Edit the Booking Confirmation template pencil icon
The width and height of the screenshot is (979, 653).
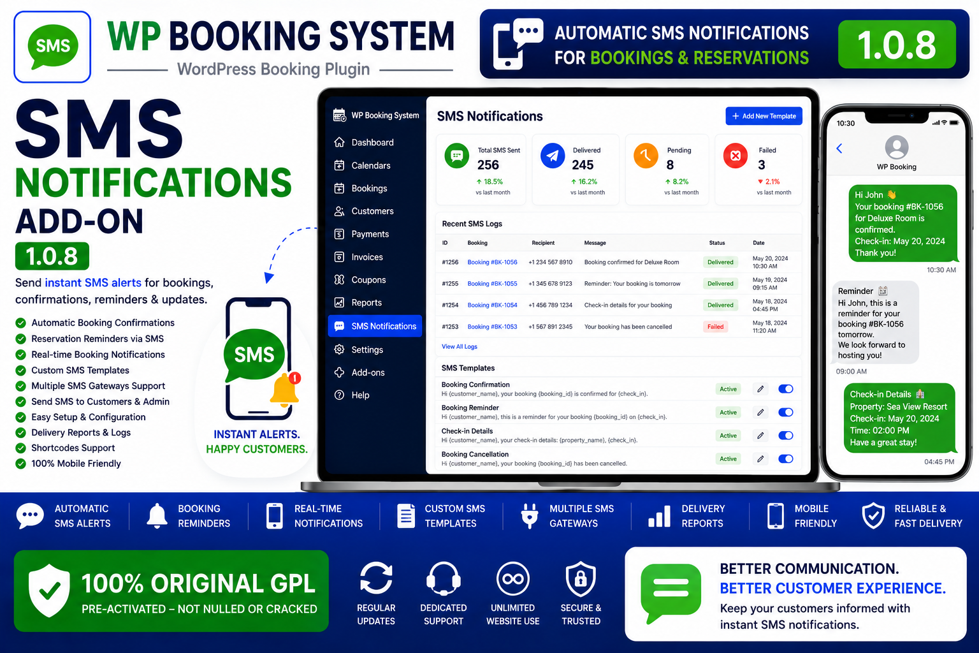click(x=760, y=389)
